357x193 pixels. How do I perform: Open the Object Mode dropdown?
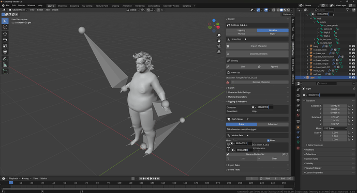[18, 10]
